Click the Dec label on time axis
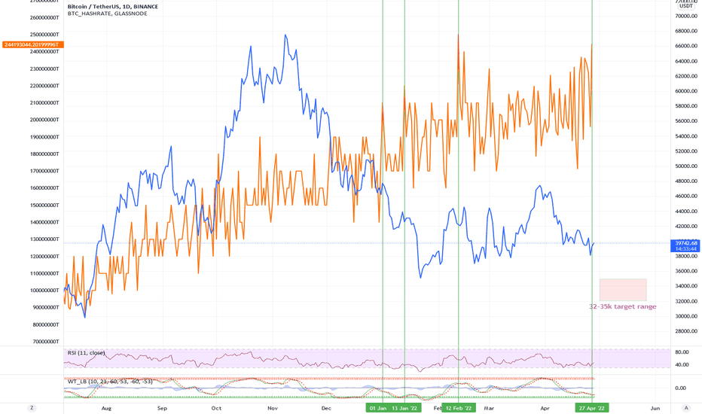This screenshot has height=414, width=702. coord(326,408)
